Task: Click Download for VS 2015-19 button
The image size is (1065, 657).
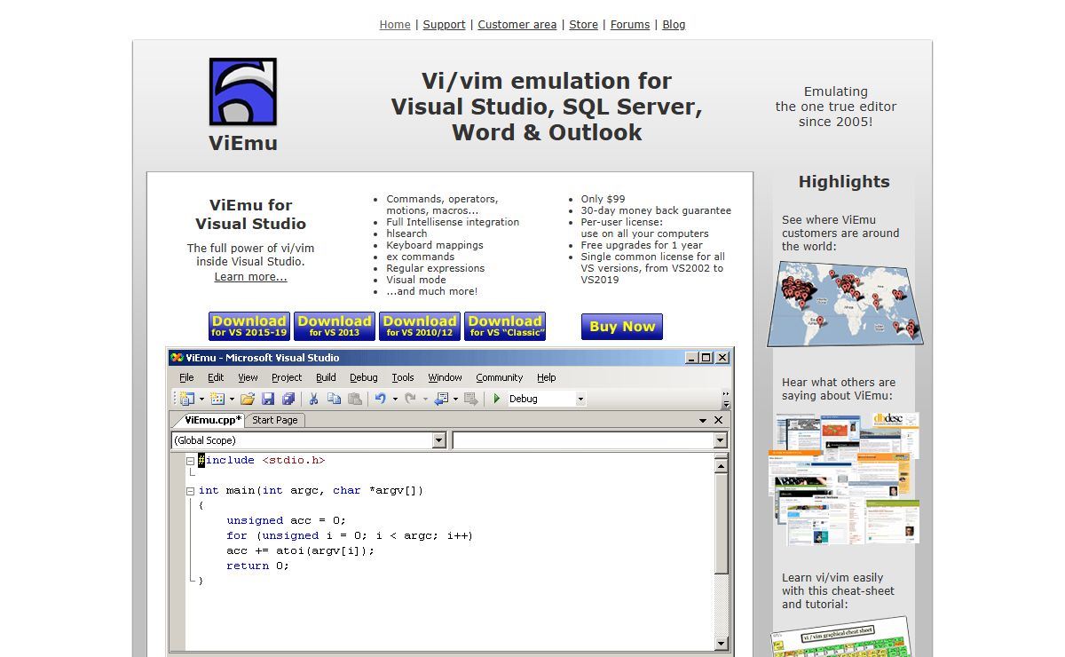Action: pyautogui.click(x=249, y=326)
